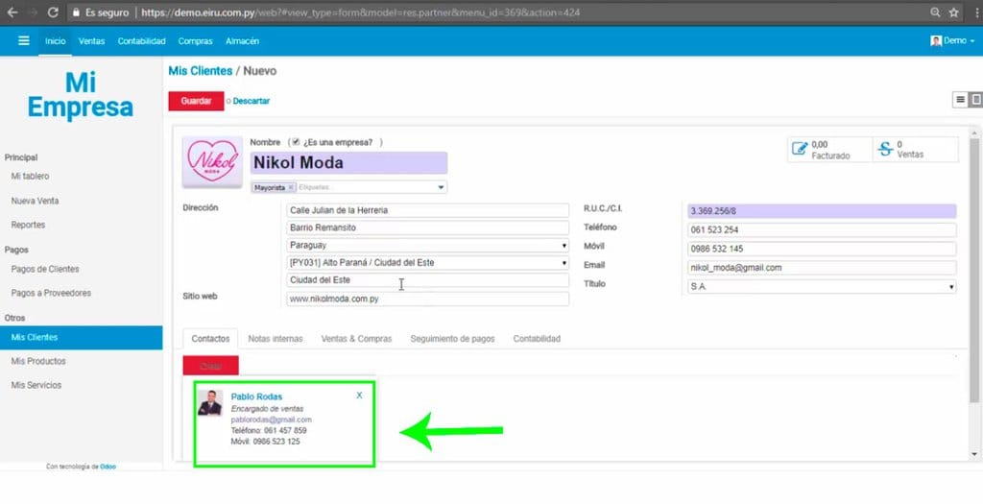The image size is (983, 504).
Task: Click the R.U.C./C.I. field
Action: click(822, 211)
